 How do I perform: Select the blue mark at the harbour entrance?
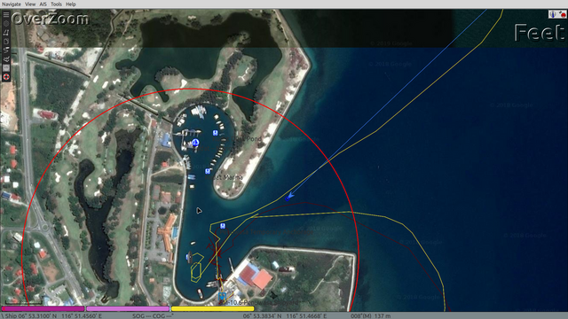tap(223, 226)
